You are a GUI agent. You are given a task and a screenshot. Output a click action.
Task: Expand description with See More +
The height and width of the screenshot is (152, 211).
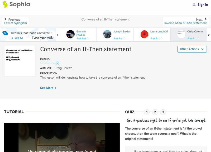click(x=48, y=88)
